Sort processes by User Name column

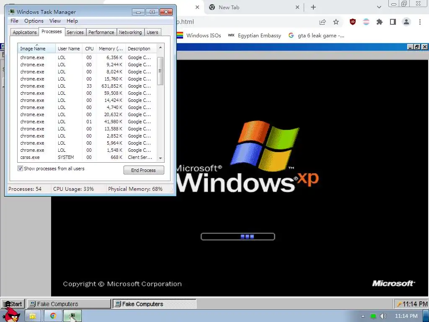pyautogui.click(x=69, y=49)
